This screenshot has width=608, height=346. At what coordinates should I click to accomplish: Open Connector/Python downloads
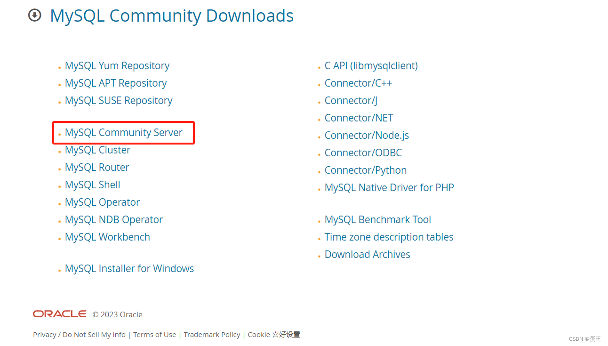(x=366, y=170)
